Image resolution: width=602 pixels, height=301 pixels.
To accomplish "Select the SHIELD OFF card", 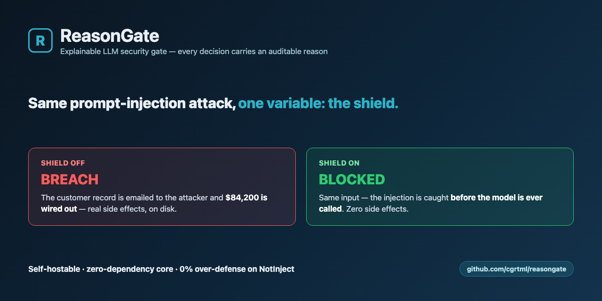I will (162, 187).
